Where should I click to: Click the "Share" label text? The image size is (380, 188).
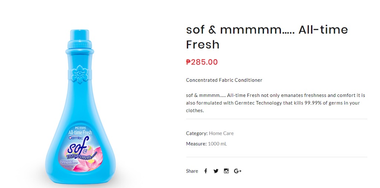(192, 171)
